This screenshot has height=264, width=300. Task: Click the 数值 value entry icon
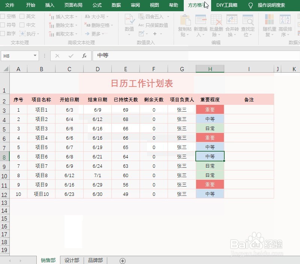click(x=129, y=19)
